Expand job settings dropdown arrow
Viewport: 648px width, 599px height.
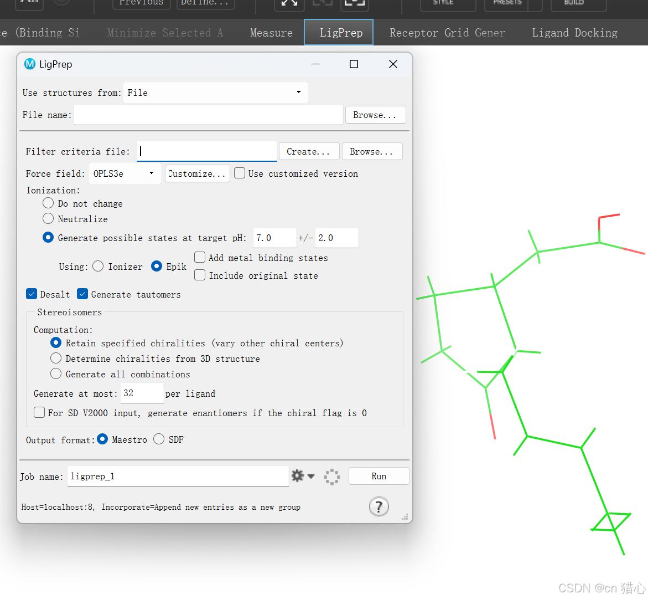point(311,476)
